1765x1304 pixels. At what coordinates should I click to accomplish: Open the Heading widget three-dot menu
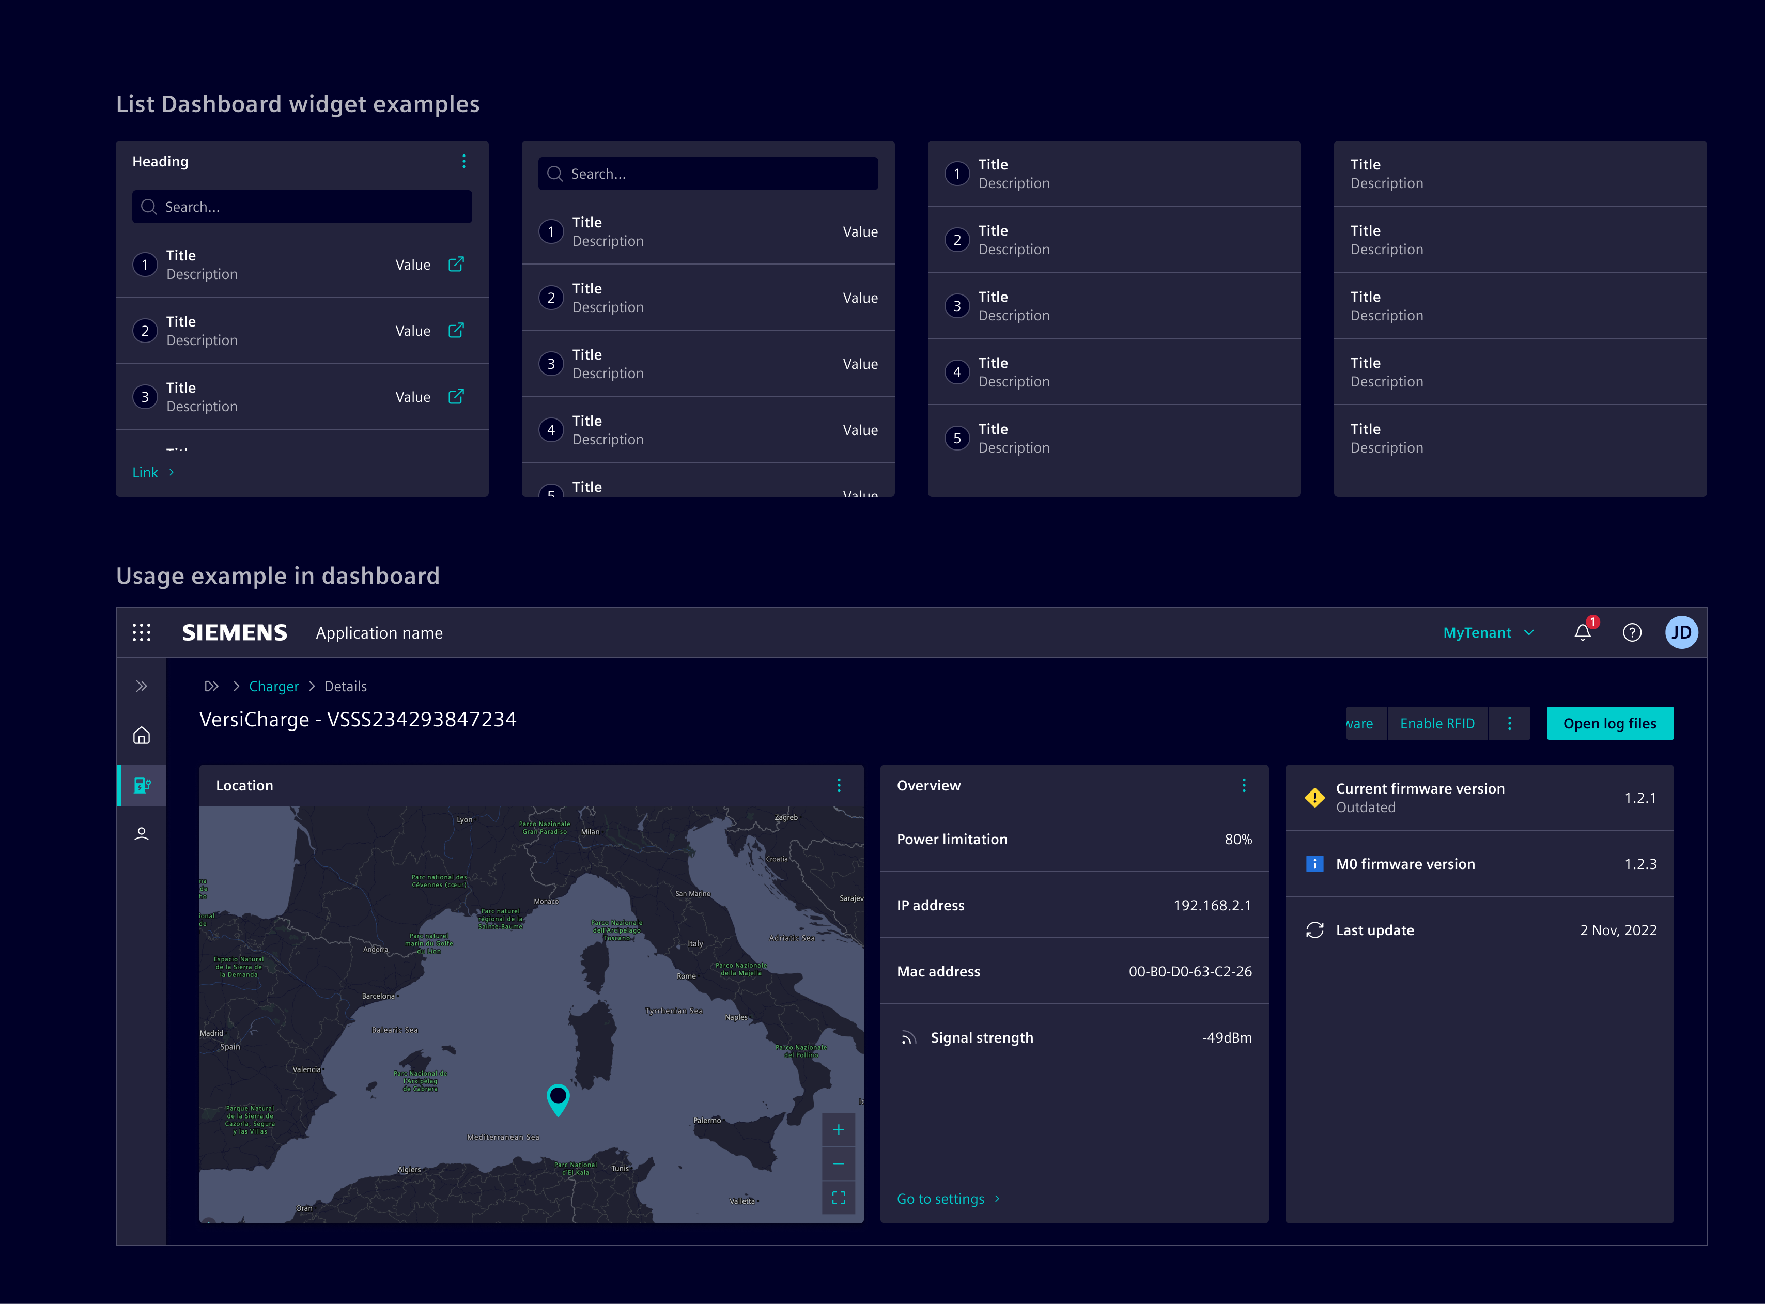pyautogui.click(x=464, y=161)
